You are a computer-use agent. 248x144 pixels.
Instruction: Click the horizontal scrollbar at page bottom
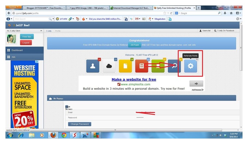click(x=115, y=130)
